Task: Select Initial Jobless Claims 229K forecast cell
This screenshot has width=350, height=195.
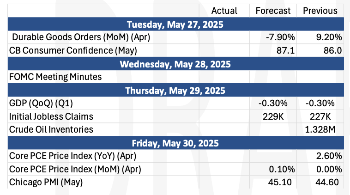Action: point(273,116)
